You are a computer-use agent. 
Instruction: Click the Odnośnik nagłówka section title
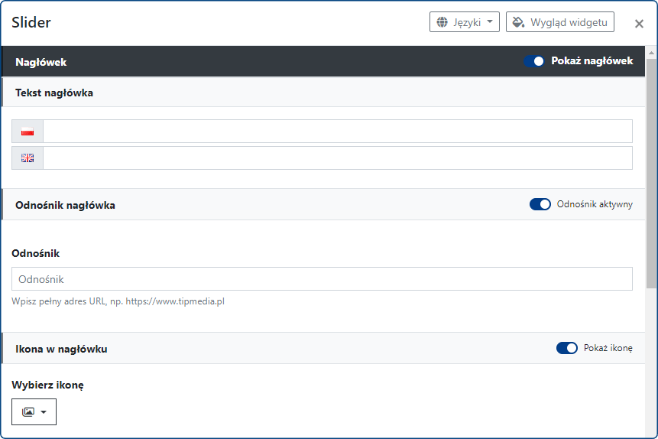coord(65,205)
